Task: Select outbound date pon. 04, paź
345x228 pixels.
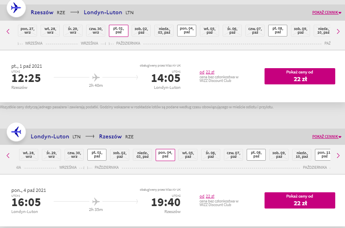Action: pos(187,30)
